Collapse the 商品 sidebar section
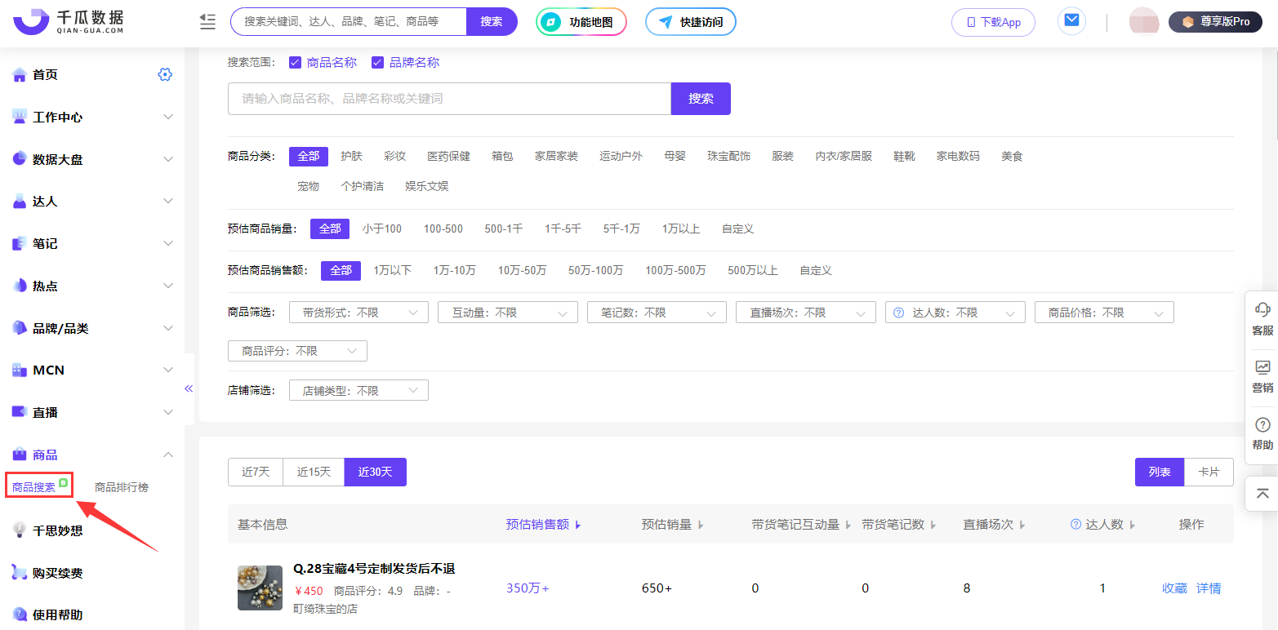Screen dimensions: 1278x630 pyautogui.click(x=167, y=454)
